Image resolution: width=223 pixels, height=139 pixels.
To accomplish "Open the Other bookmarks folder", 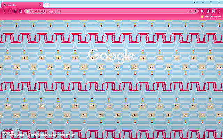I will [x=211, y=17].
